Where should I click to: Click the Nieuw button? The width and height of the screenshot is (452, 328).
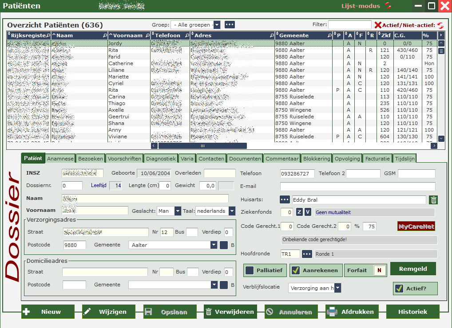coord(48,312)
